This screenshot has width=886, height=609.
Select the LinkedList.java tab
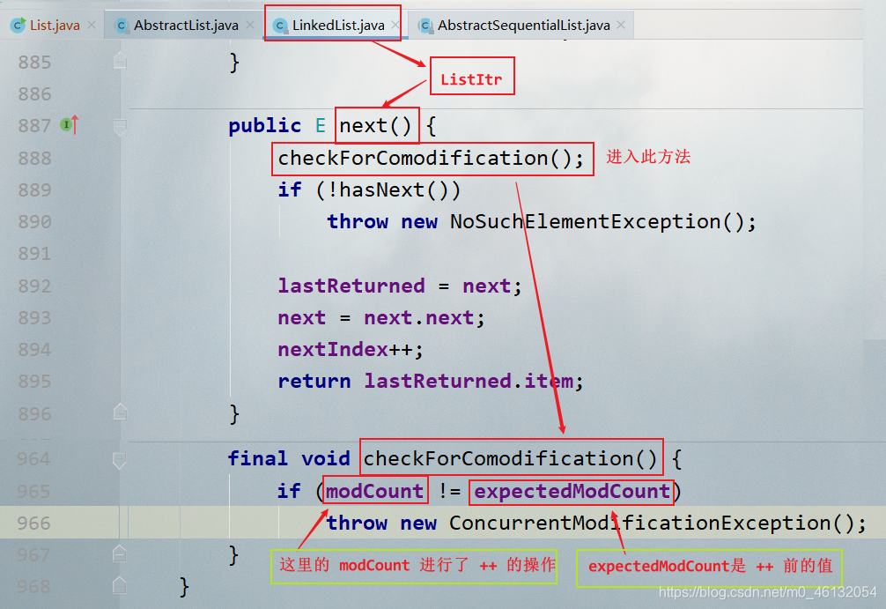338,26
